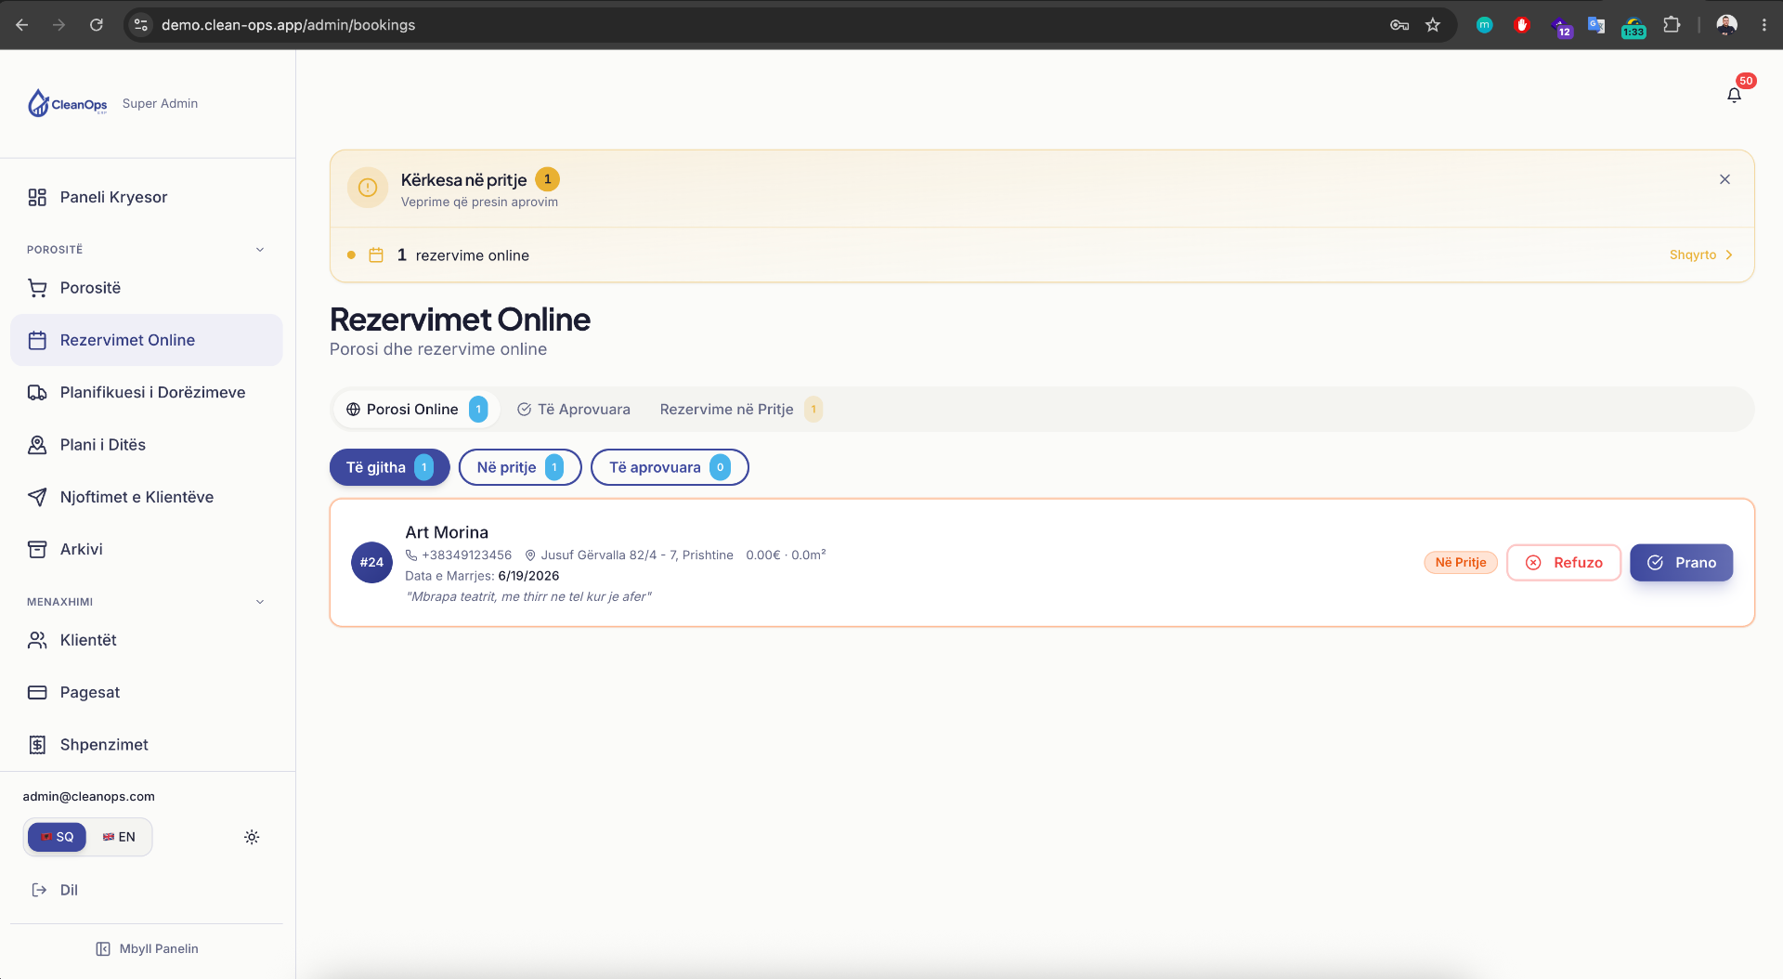Open Plani i Ditës
This screenshot has width=1783, height=979.
(147, 445)
